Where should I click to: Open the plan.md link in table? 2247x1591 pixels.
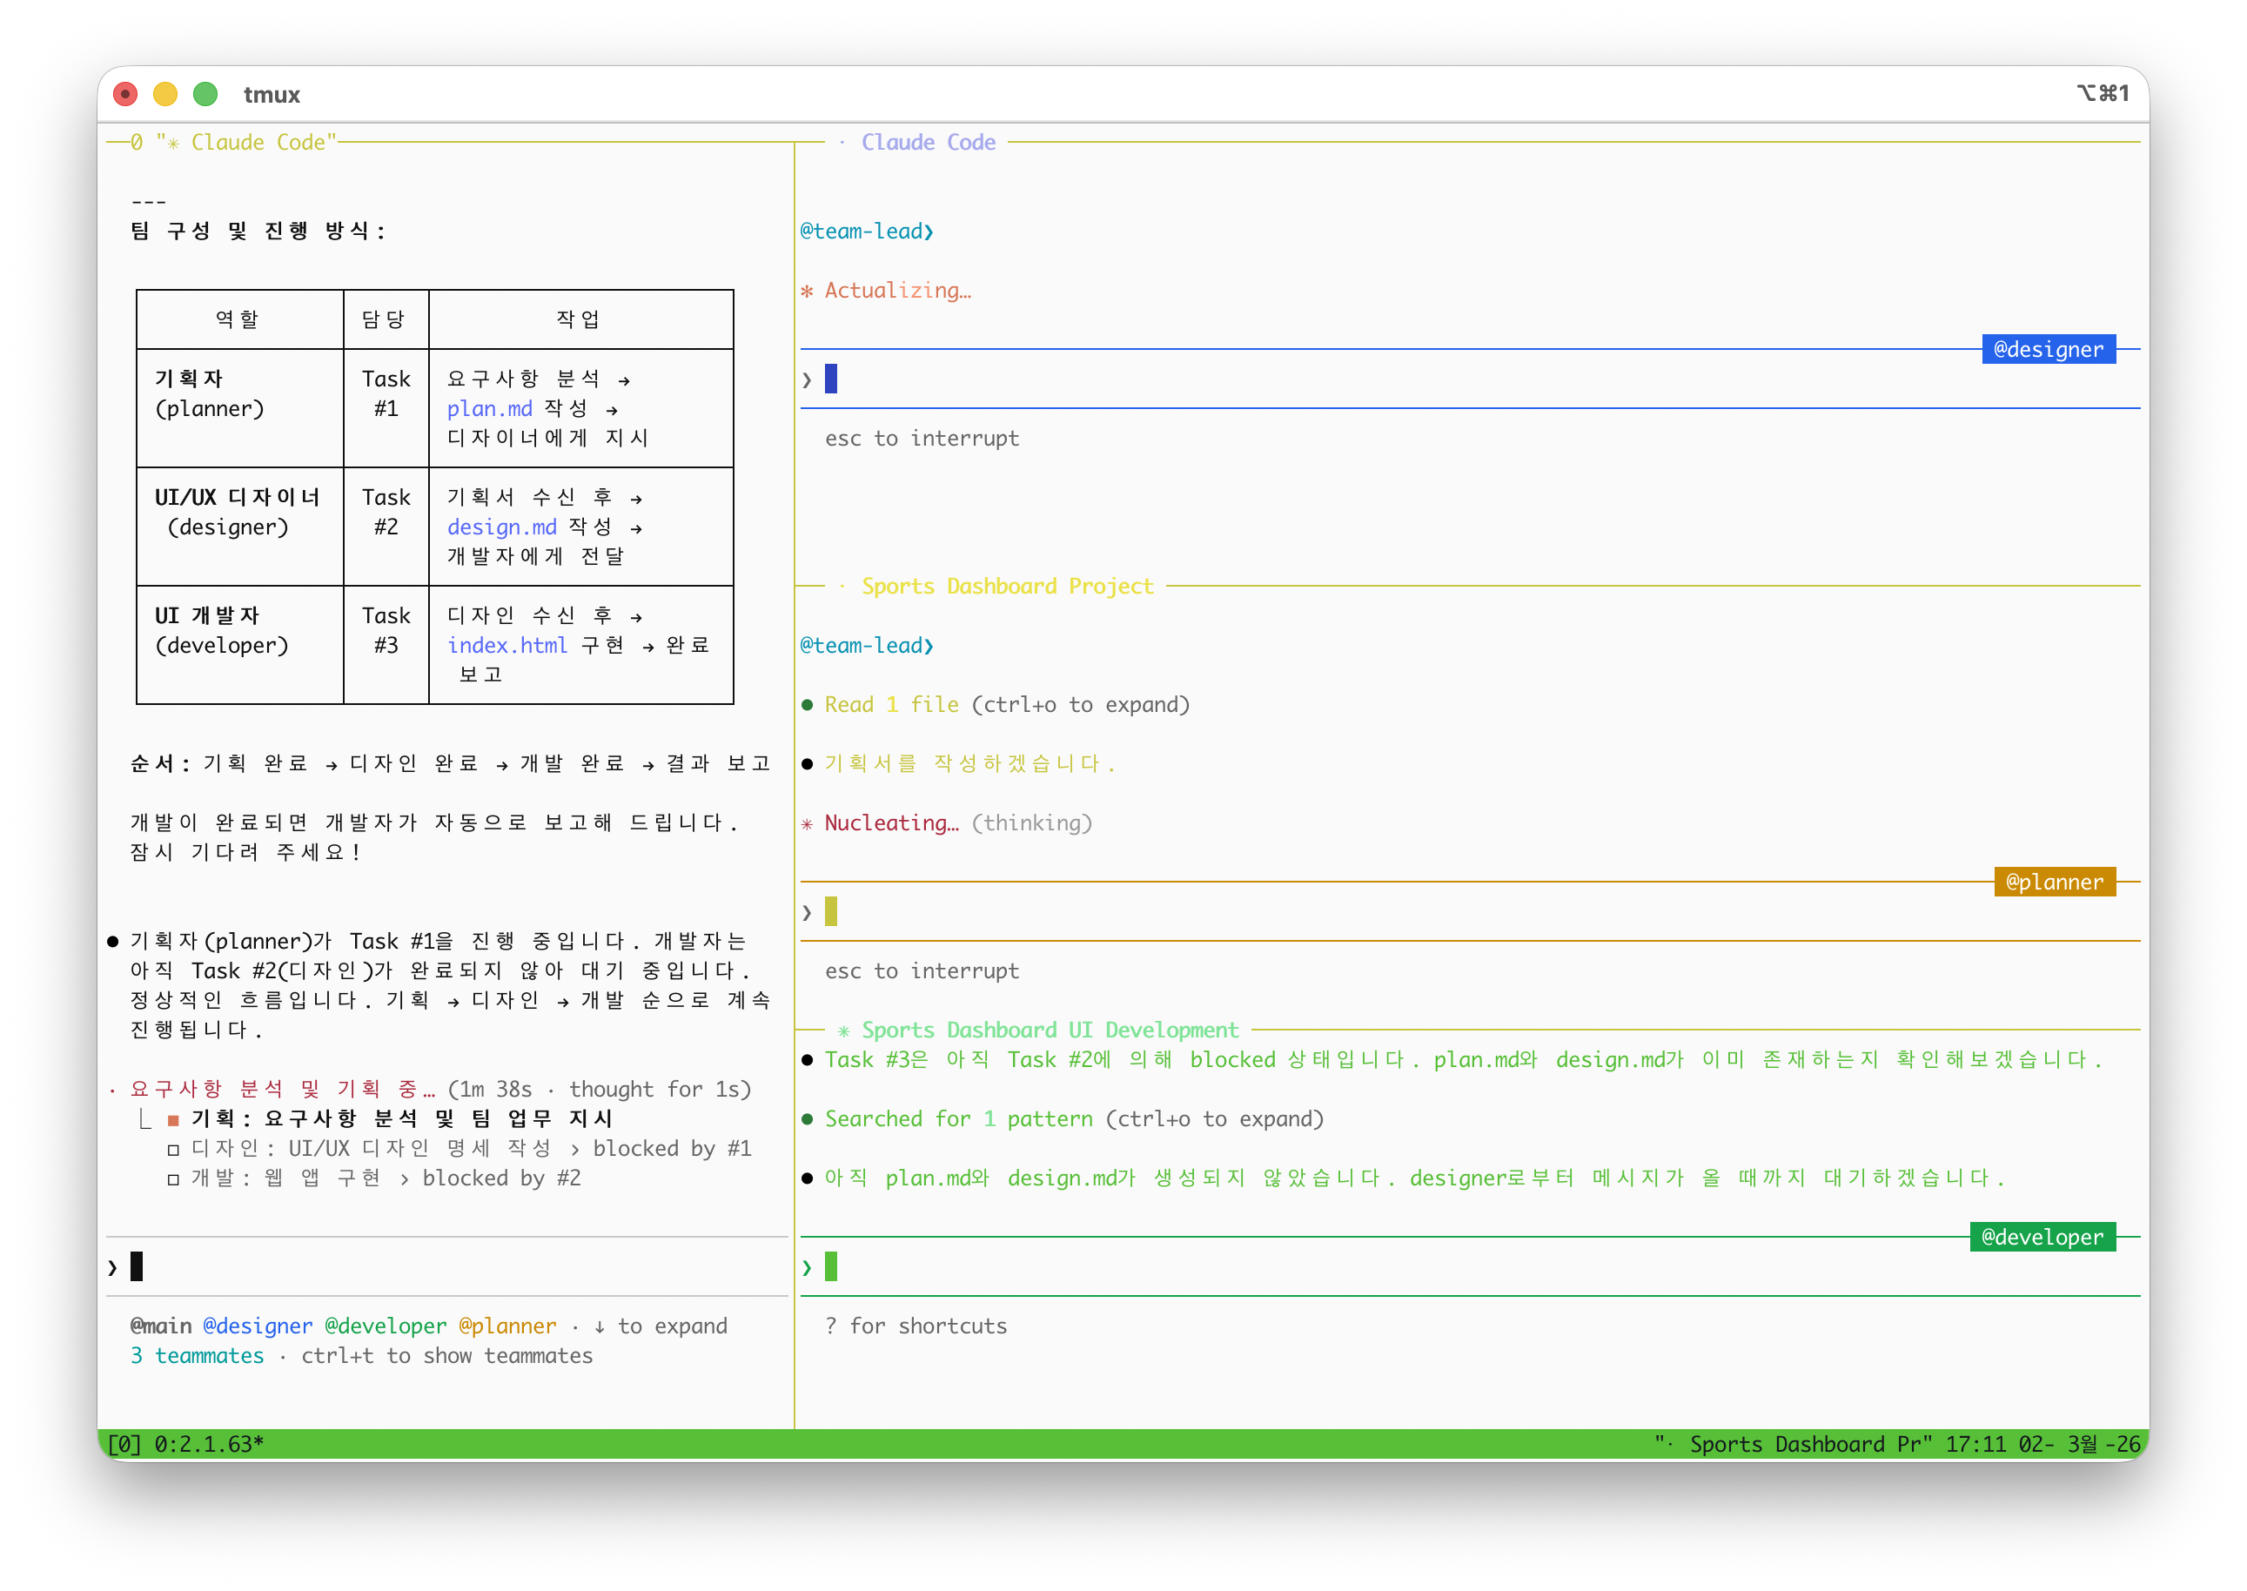coord(490,410)
